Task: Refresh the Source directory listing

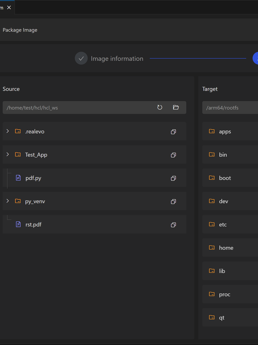Action: pyautogui.click(x=160, y=108)
